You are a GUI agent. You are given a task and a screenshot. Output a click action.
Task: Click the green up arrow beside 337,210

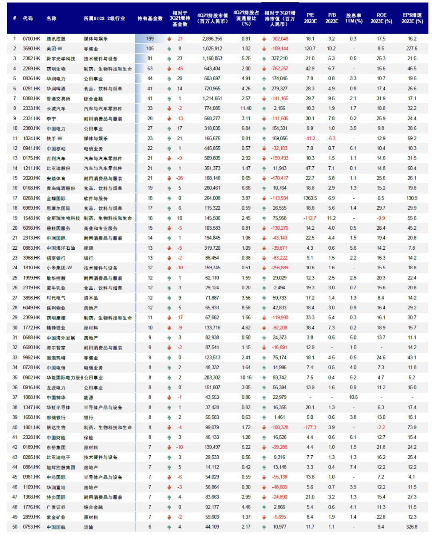[264, 59]
